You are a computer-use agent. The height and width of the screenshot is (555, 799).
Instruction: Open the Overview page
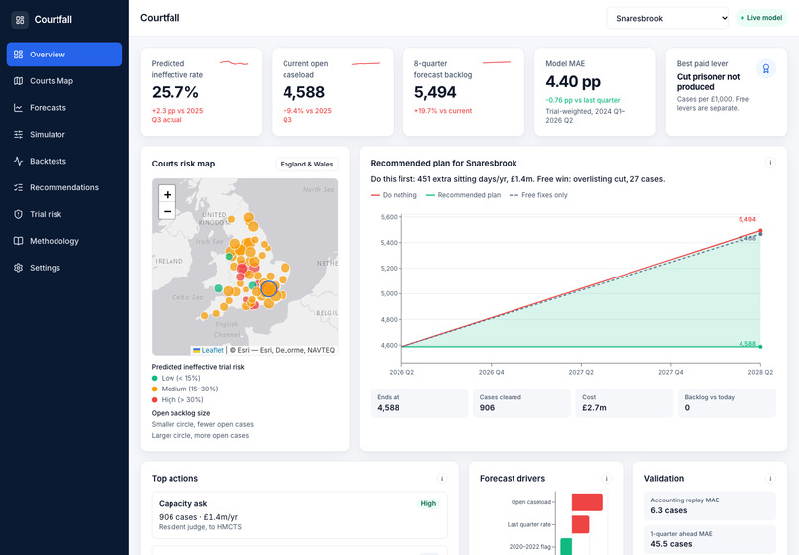pos(64,55)
